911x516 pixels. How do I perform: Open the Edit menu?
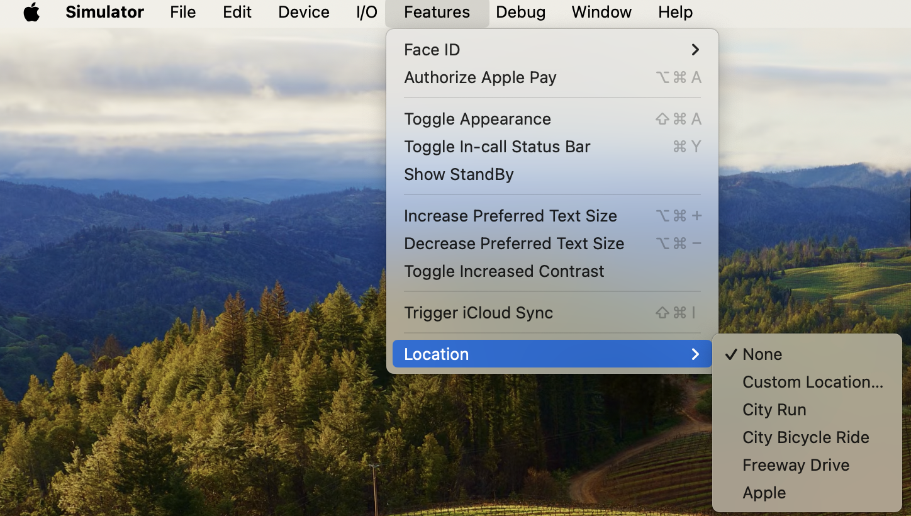point(237,12)
